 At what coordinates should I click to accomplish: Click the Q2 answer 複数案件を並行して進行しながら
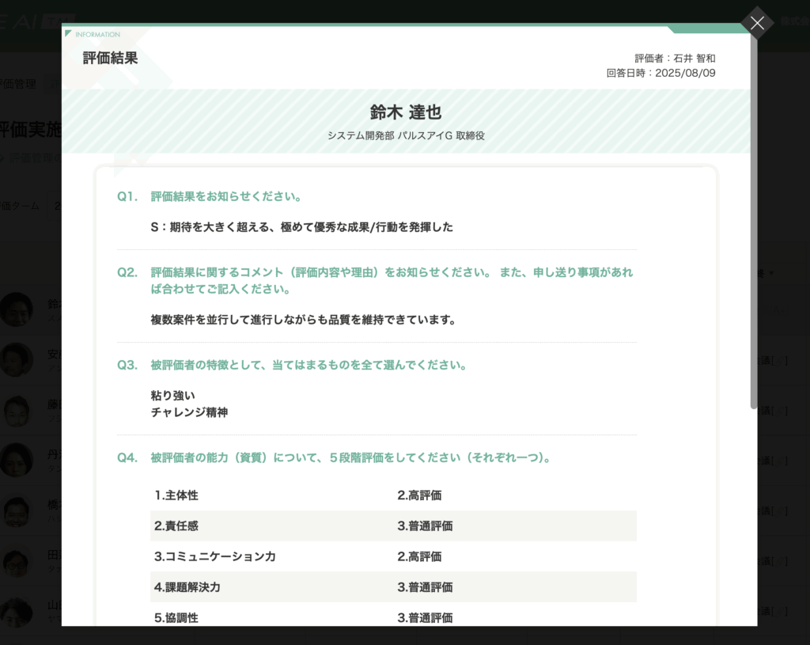click(x=304, y=320)
